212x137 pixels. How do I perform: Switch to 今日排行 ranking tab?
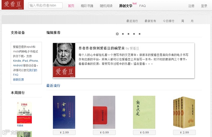pyautogui.click(x=168, y=21)
